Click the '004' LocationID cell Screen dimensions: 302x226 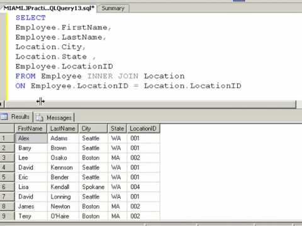[x=143, y=187]
